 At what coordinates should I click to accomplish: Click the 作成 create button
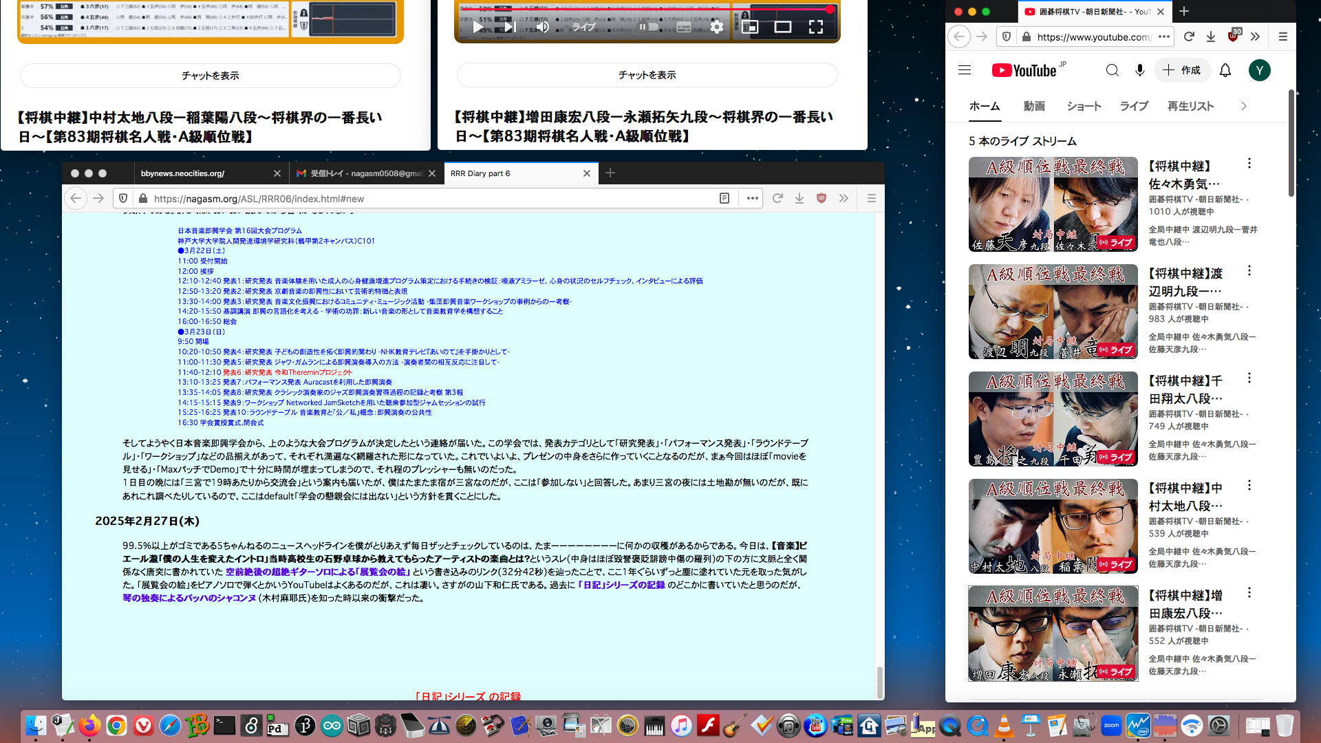(1182, 70)
